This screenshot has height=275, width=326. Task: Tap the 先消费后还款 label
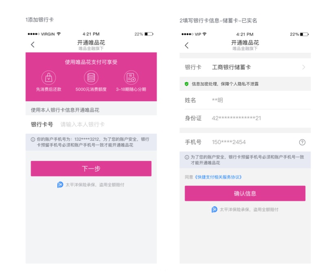coord(48,89)
